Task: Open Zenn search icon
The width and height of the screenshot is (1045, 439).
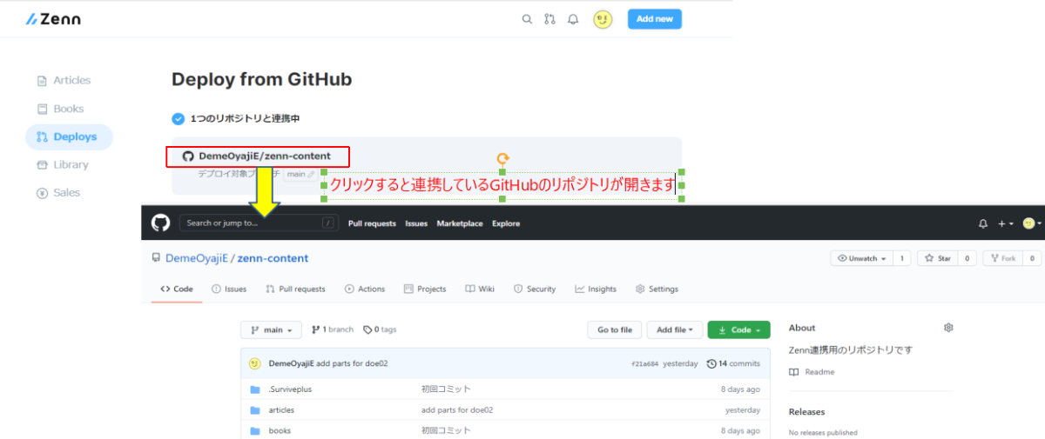Action: 527,19
